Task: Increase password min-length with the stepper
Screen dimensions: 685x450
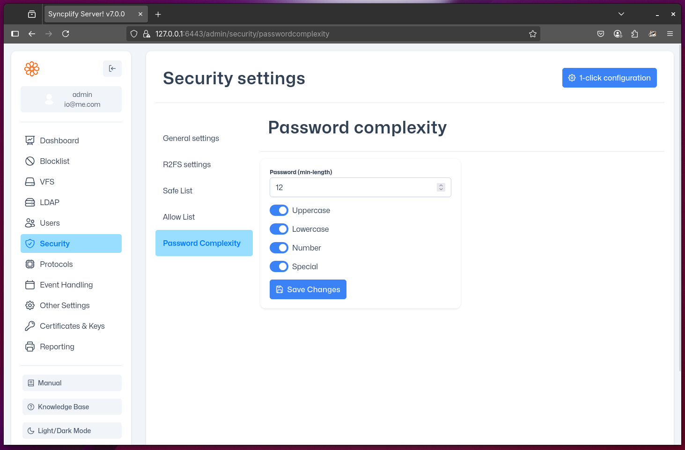Action: tap(441, 184)
